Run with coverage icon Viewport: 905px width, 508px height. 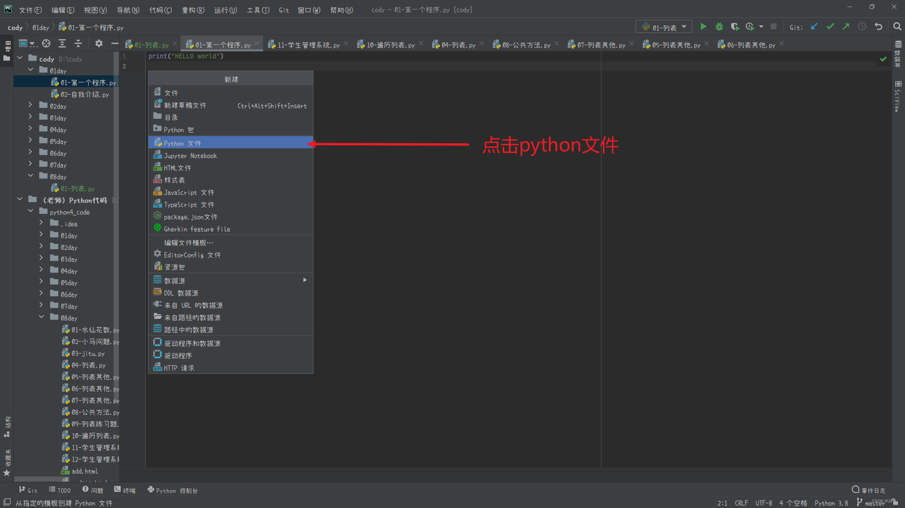pyautogui.click(x=735, y=27)
